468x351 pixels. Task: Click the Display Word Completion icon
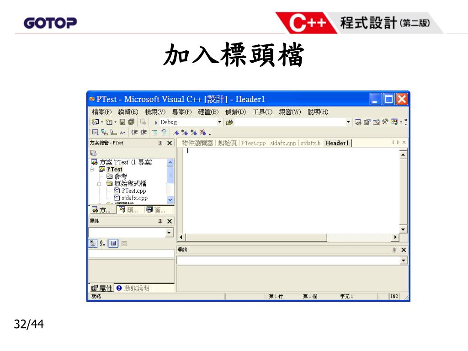point(122,133)
